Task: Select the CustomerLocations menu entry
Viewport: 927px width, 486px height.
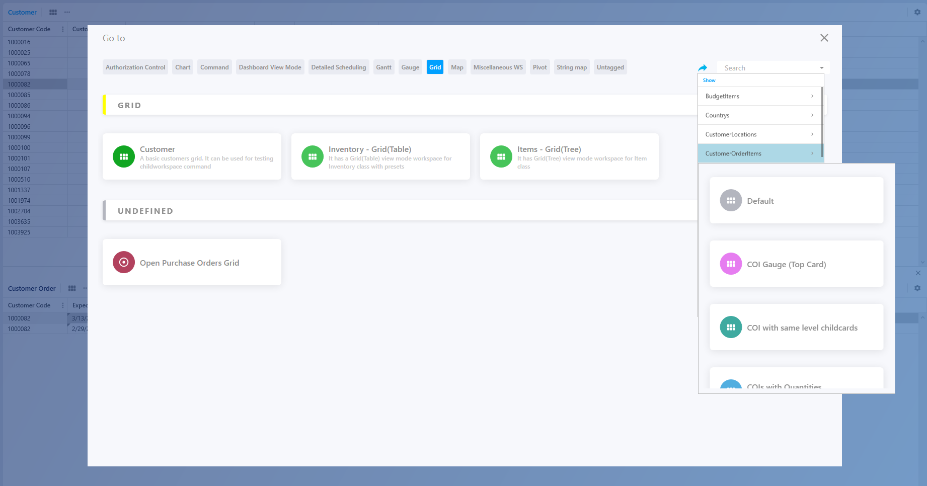Action: (x=731, y=134)
